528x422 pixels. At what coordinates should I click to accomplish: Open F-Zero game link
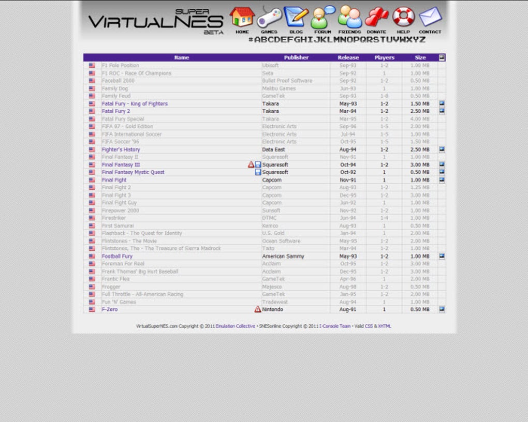(x=109, y=309)
